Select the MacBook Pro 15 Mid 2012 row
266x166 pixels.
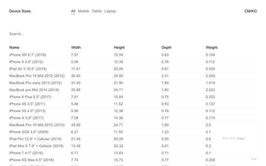tap(133, 76)
